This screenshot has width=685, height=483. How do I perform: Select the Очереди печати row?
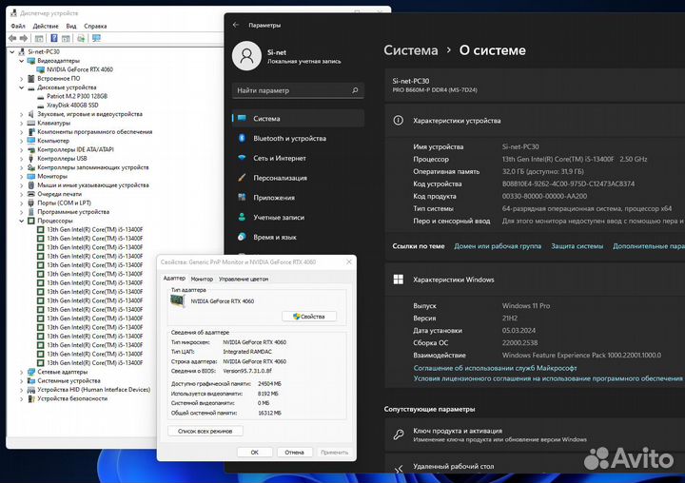[59, 194]
